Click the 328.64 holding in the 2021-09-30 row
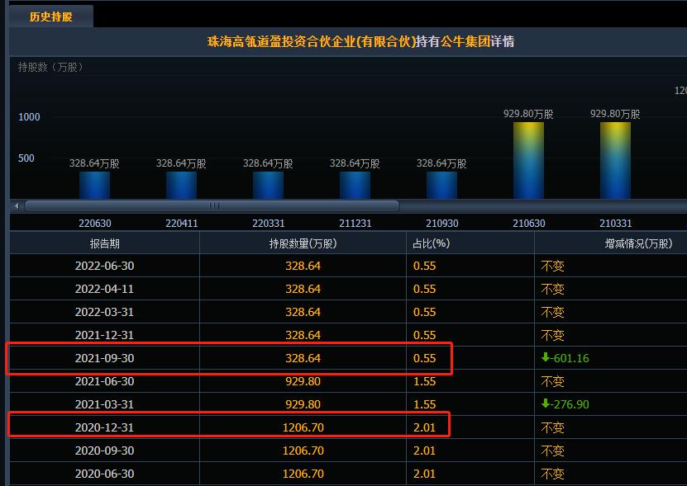Image resolution: width=687 pixels, height=486 pixels. 303,358
